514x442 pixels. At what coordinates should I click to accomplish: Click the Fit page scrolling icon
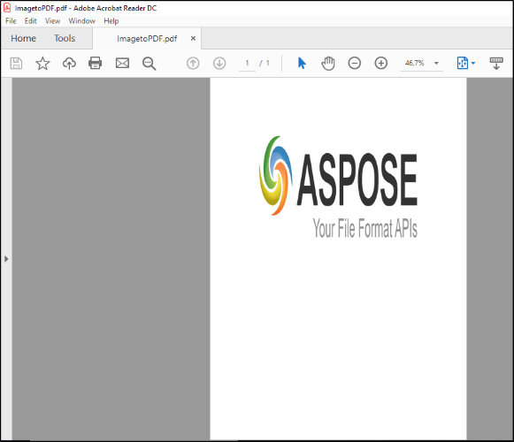(x=462, y=63)
